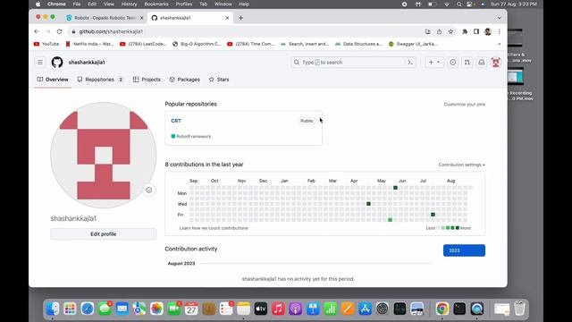The image size is (572, 322).
Task: Open Spotlight search in the menu bar
Action: (x=458, y=4)
